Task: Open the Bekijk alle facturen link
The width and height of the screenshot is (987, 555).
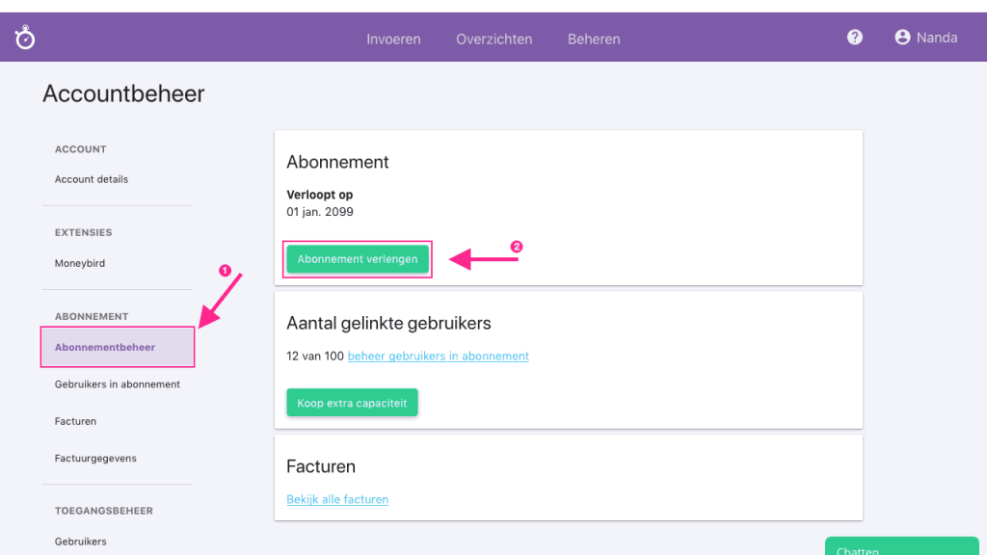Action: point(337,499)
